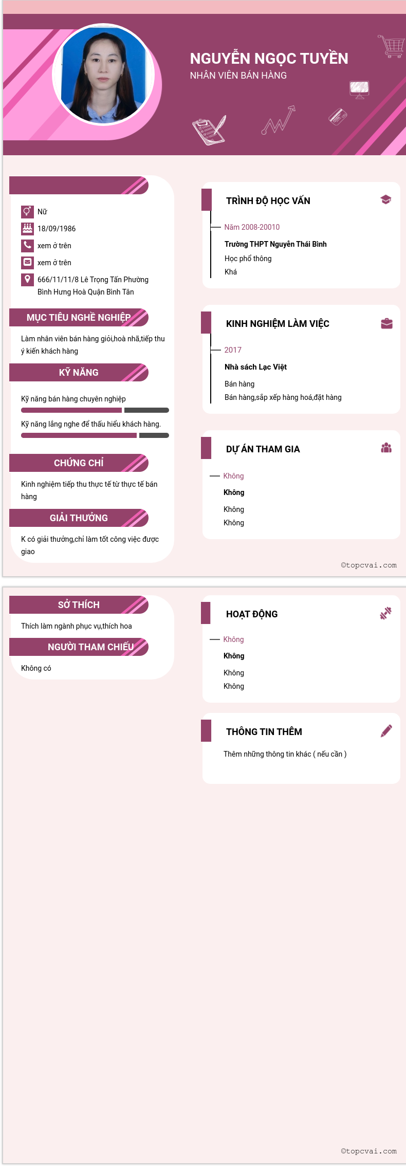Click the envelope email icon
The height and width of the screenshot is (1174, 406).
[27, 262]
